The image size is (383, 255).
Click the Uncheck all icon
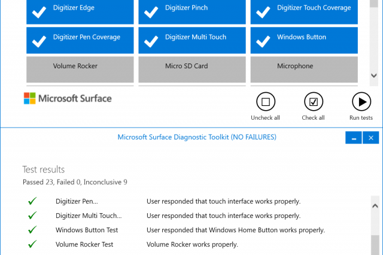point(265,102)
